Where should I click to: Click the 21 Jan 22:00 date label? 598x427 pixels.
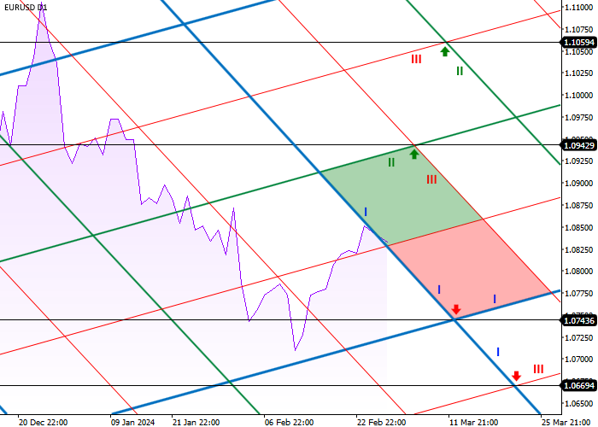pyautogui.click(x=196, y=423)
